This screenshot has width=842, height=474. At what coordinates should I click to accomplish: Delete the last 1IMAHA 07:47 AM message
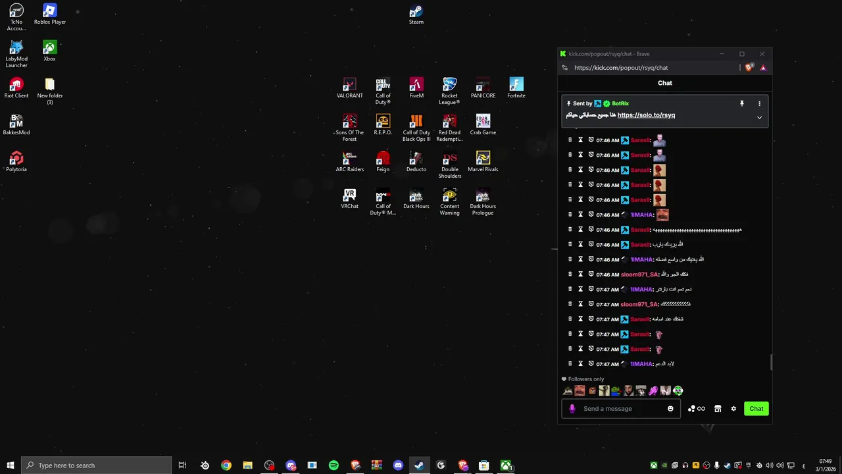pos(570,364)
